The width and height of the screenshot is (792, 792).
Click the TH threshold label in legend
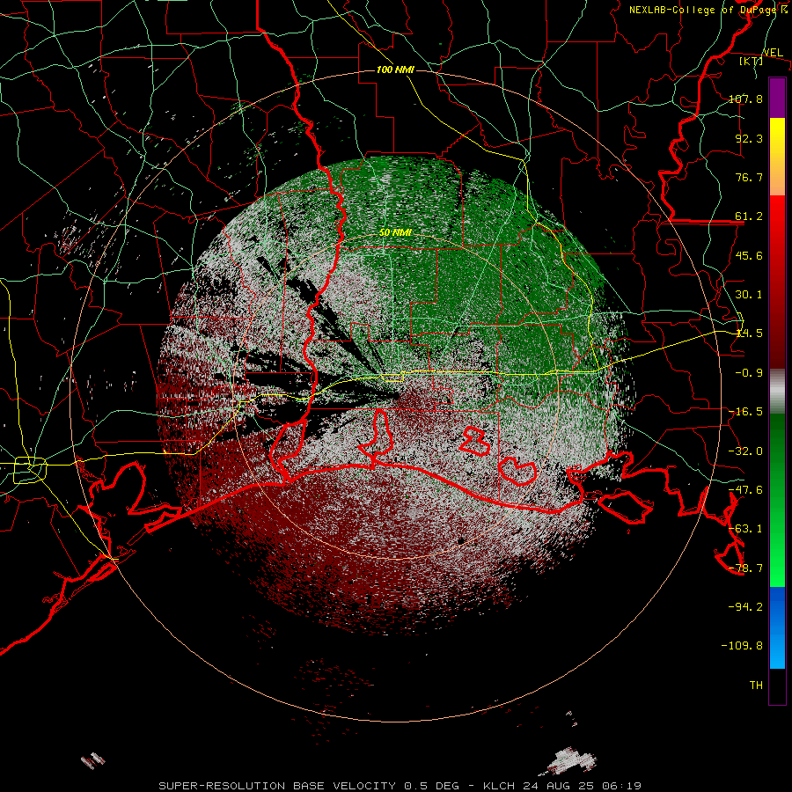tap(756, 686)
